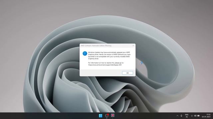Open the Windows Start menu
Viewport: 213px width, 119px height.
click(x=101, y=116)
